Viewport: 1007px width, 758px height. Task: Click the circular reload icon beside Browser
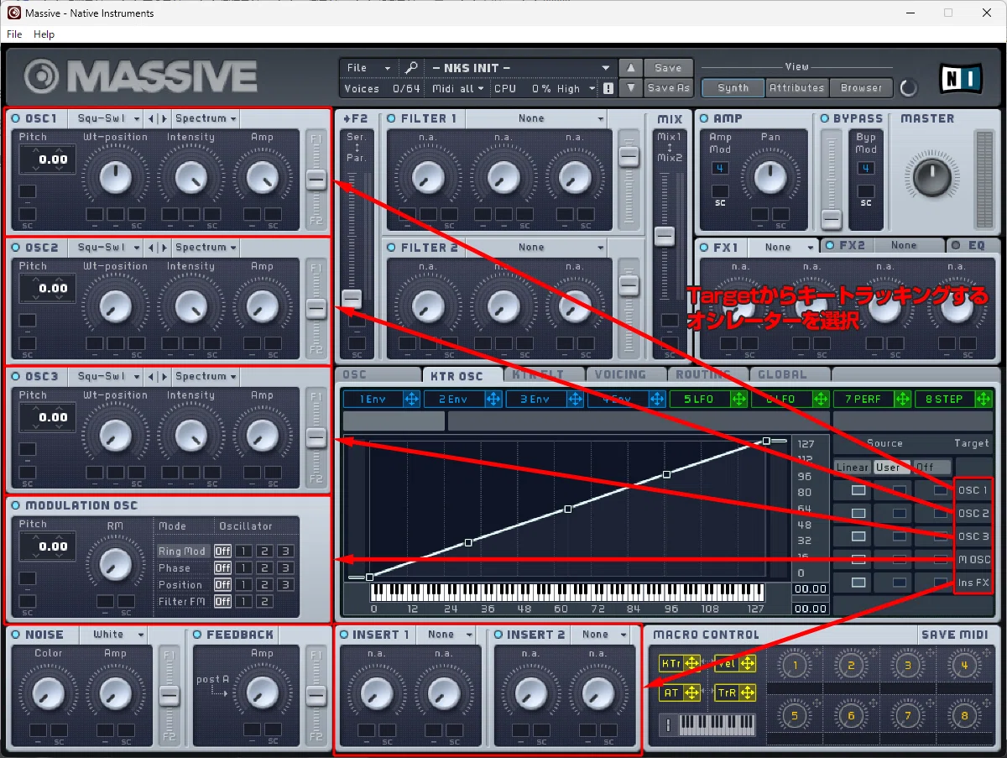[x=908, y=87]
